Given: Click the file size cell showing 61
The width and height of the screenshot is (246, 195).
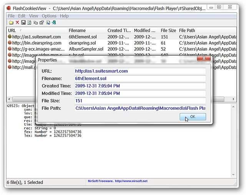Looking at the screenshot, I should click(x=163, y=43).
